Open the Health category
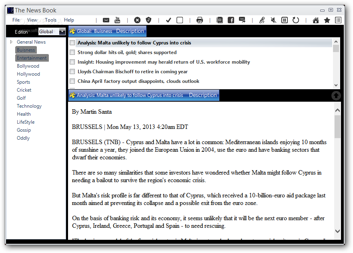Screen dimensions: 353x253 point(24,114)
